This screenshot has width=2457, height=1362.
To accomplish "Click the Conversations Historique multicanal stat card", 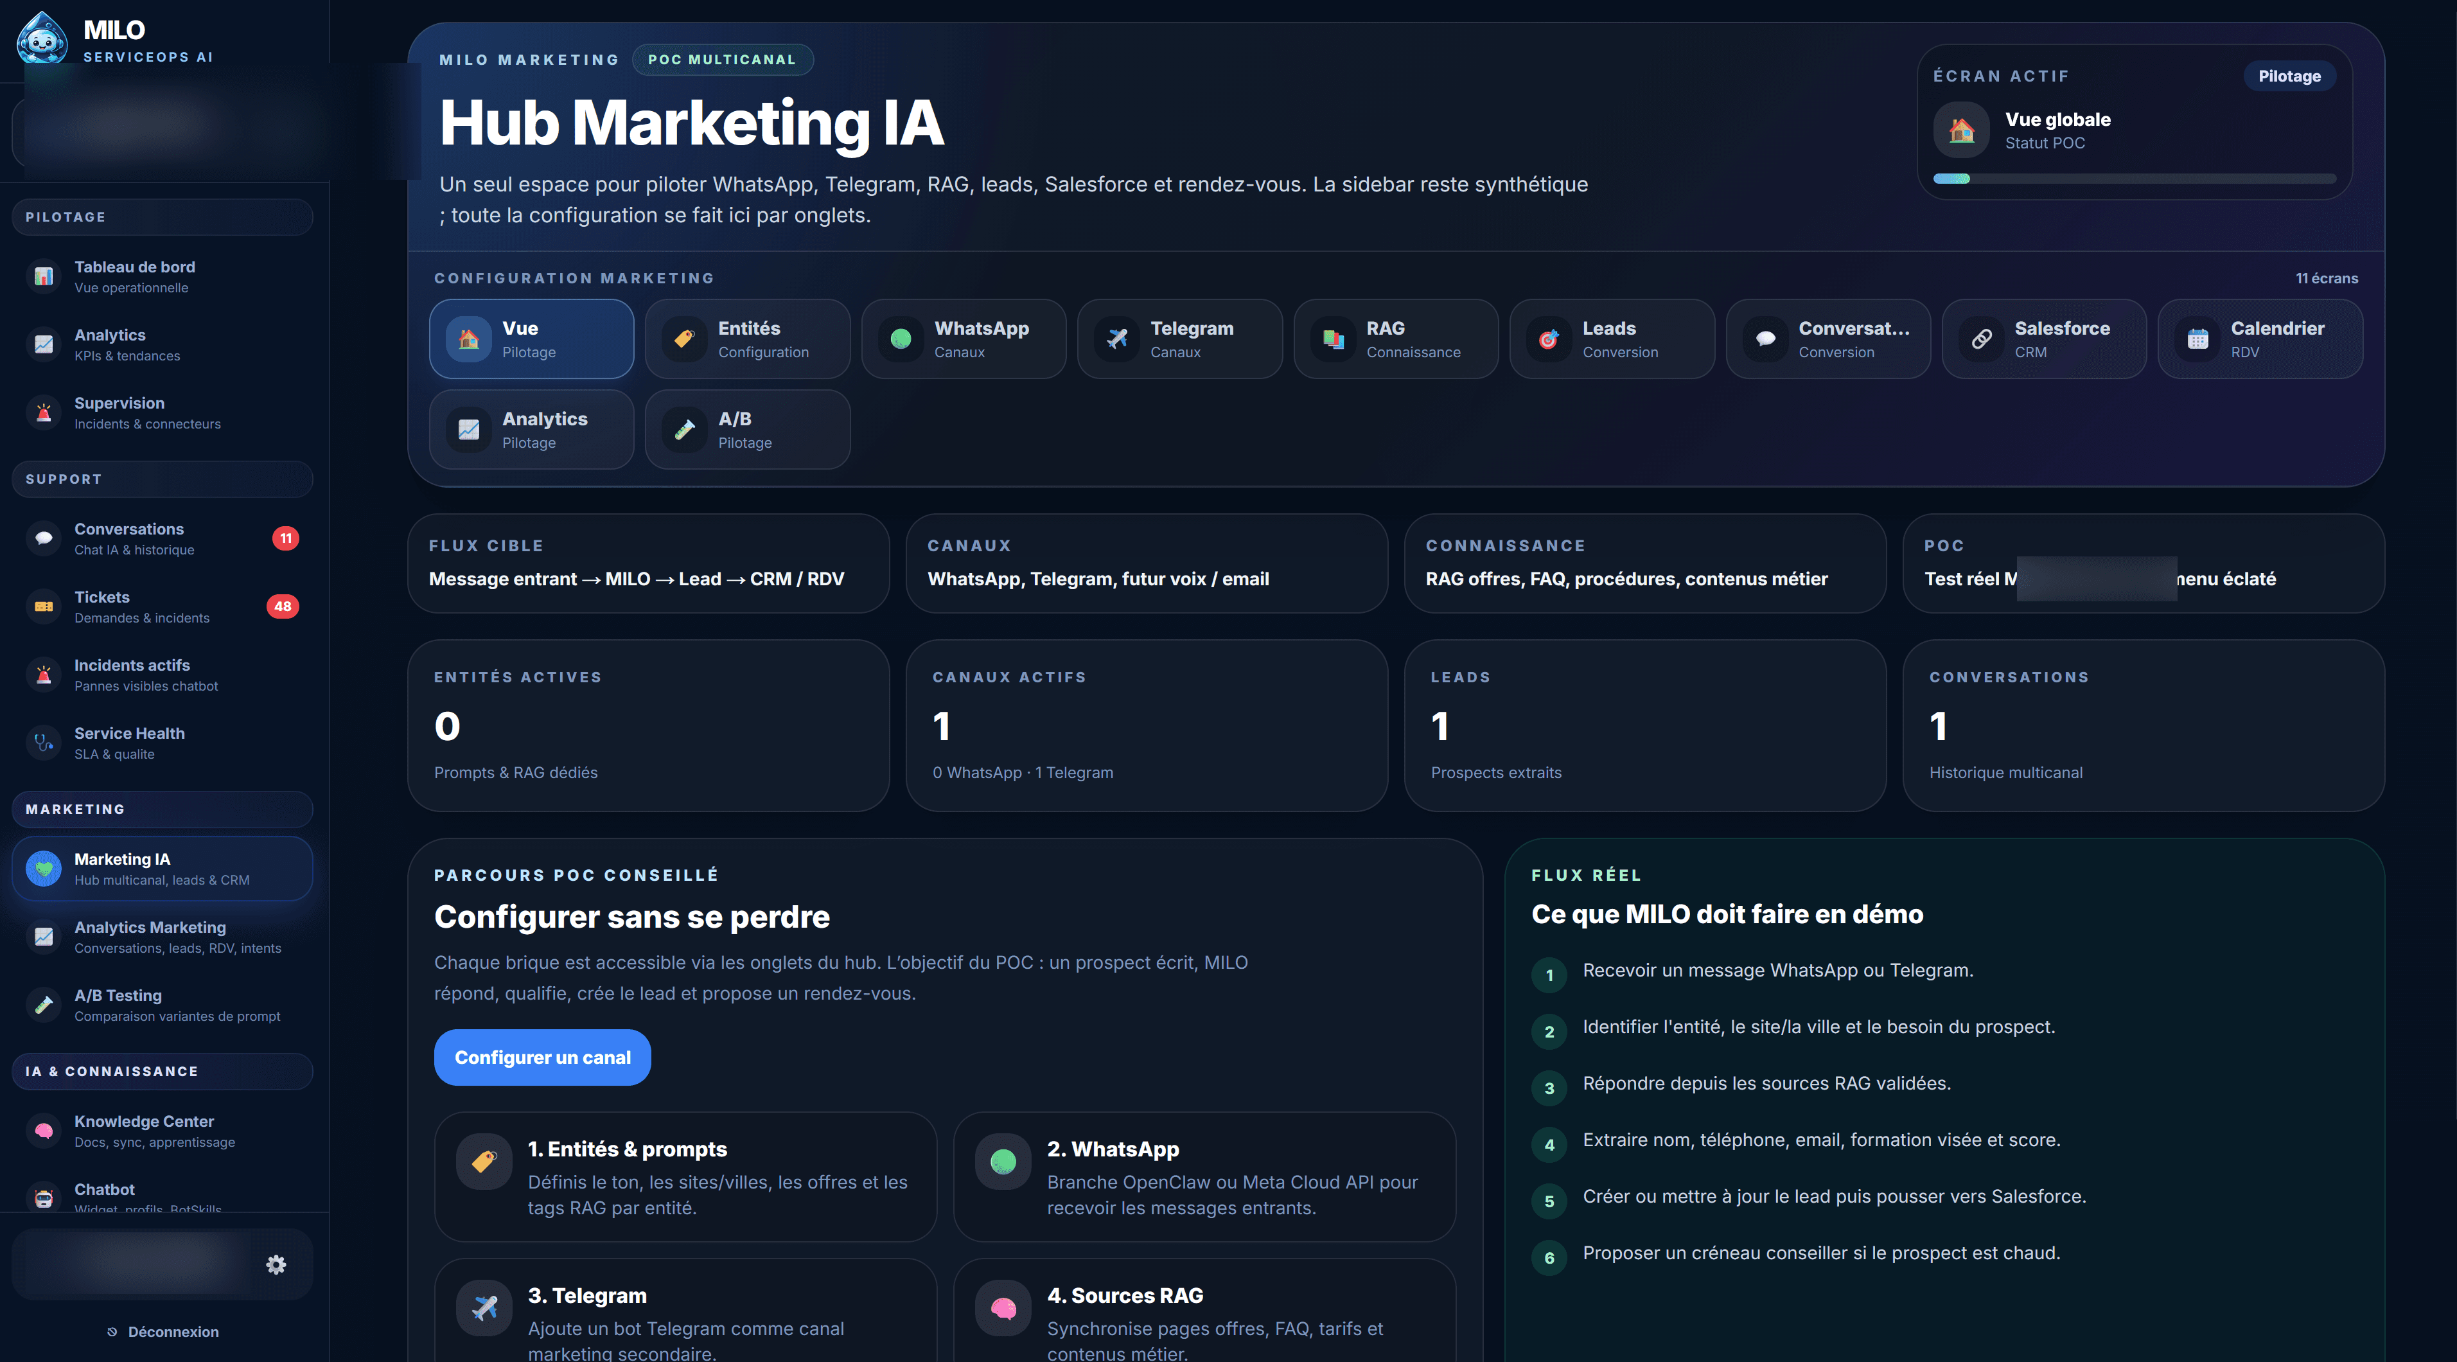I will 2143,726.
